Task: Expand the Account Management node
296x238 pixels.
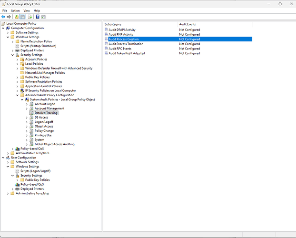Action: coord(27,109)
